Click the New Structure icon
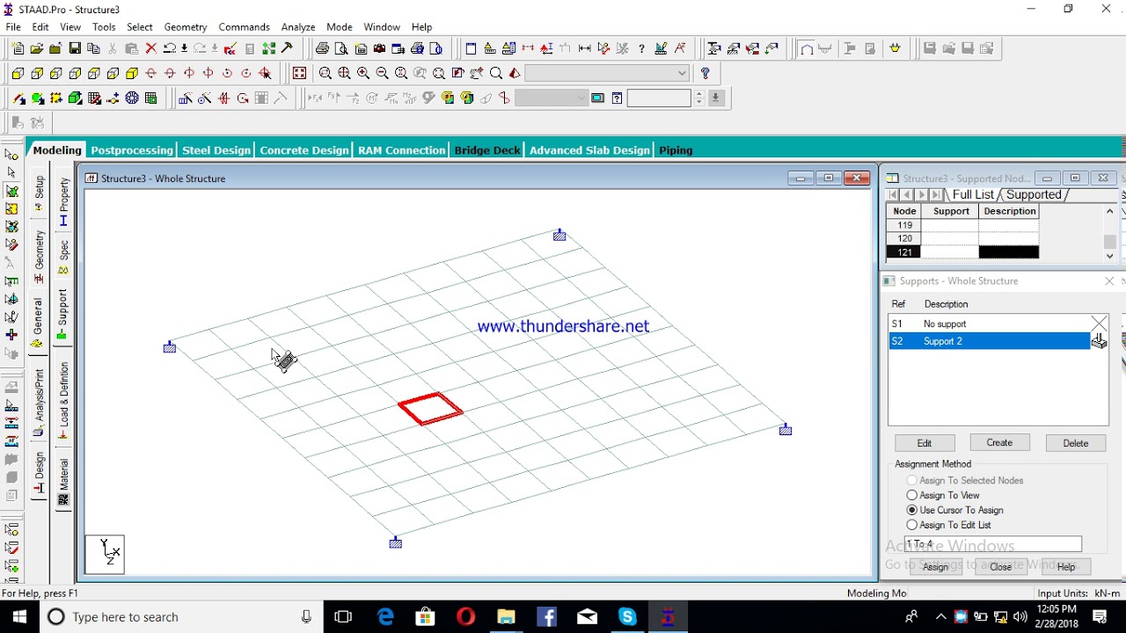This screenshot has height=633, width=1126. pyautogui.click(x=18, y=49)
